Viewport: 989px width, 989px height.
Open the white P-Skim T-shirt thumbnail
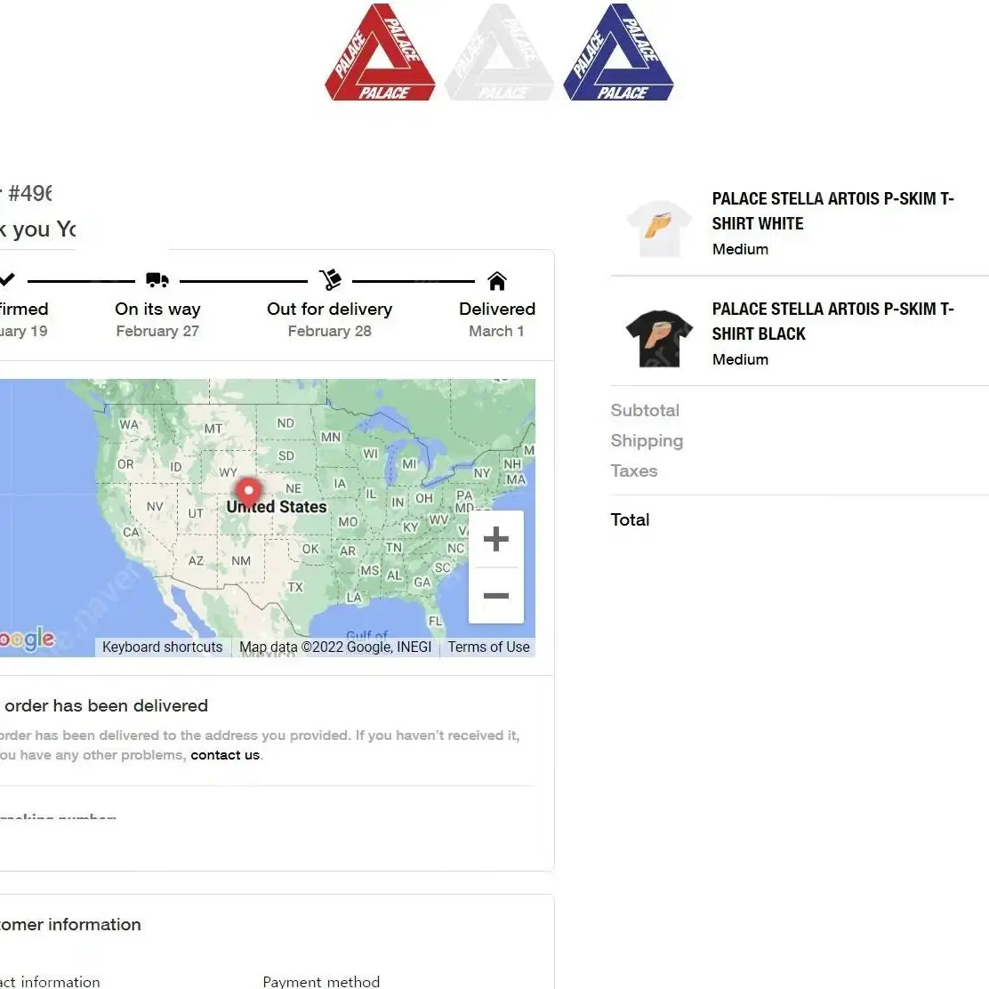point(659,228)
